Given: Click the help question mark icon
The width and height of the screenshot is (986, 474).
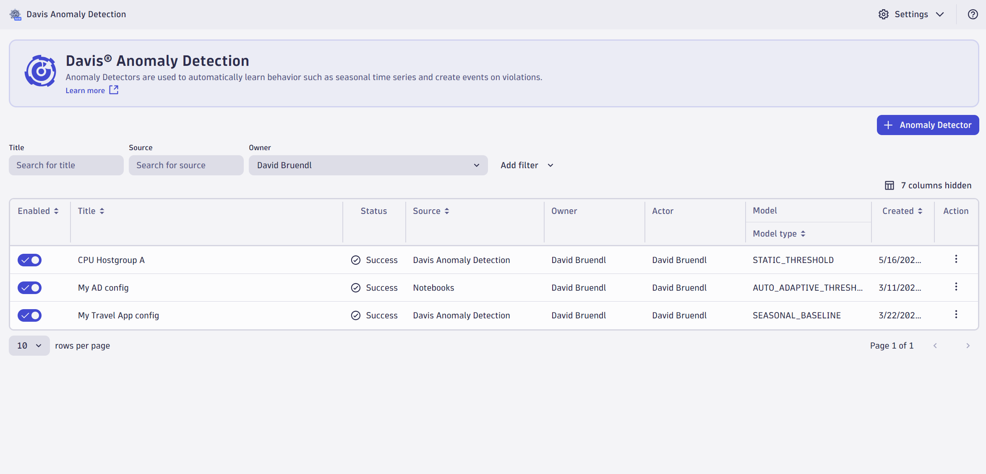Looking at the screenshot, I should tap(973, 14).
